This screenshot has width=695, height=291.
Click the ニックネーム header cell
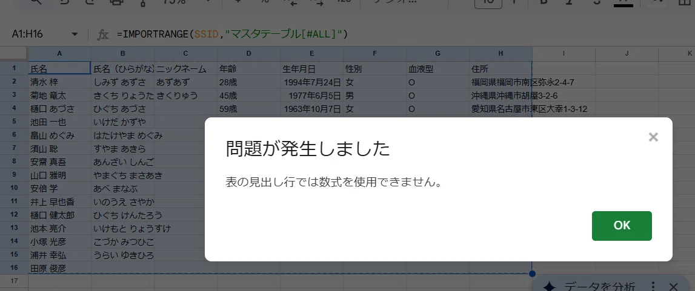[185, 68]
